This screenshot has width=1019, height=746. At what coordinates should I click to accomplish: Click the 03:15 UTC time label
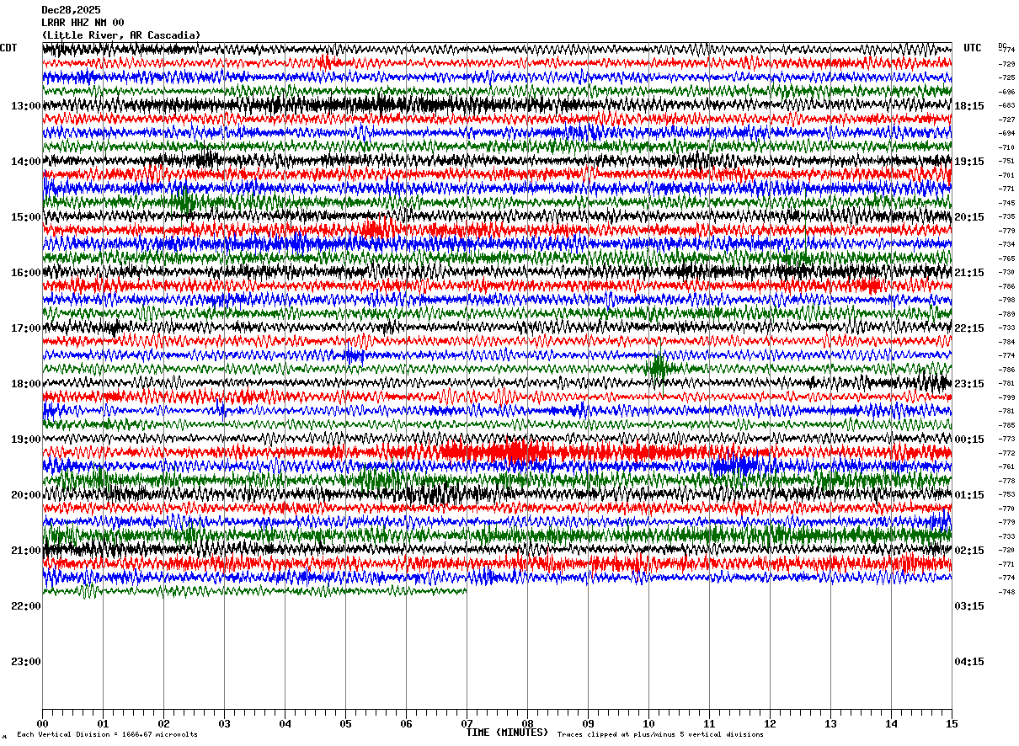[x=969, y=606]
